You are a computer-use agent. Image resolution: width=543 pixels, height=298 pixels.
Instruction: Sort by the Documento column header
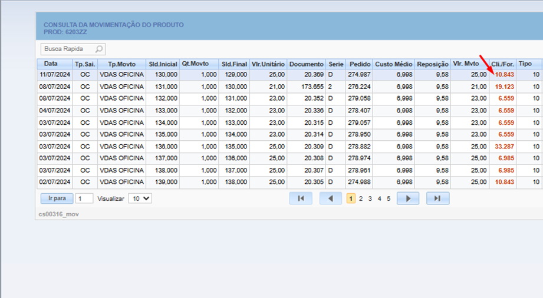(x=306, y=64)
